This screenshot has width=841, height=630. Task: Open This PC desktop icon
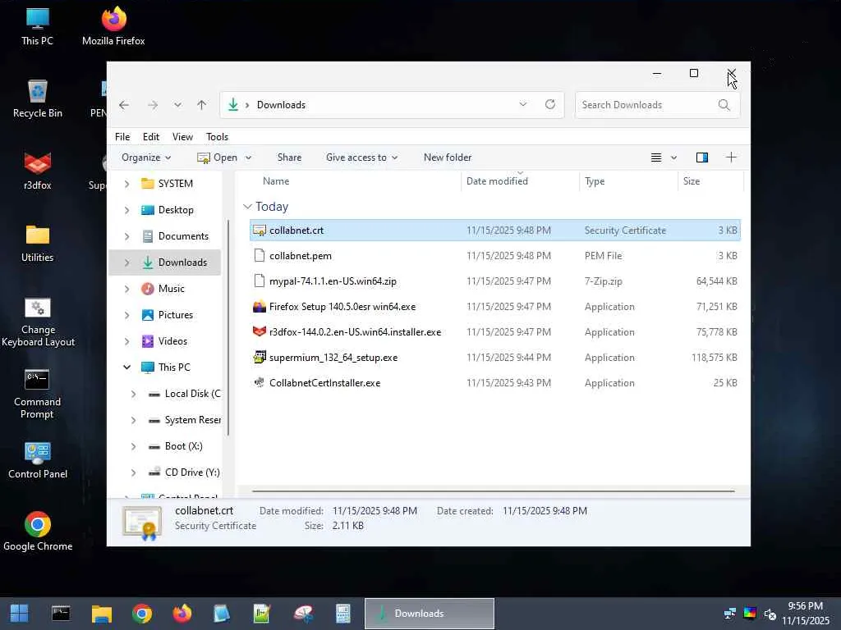point(38,26)
